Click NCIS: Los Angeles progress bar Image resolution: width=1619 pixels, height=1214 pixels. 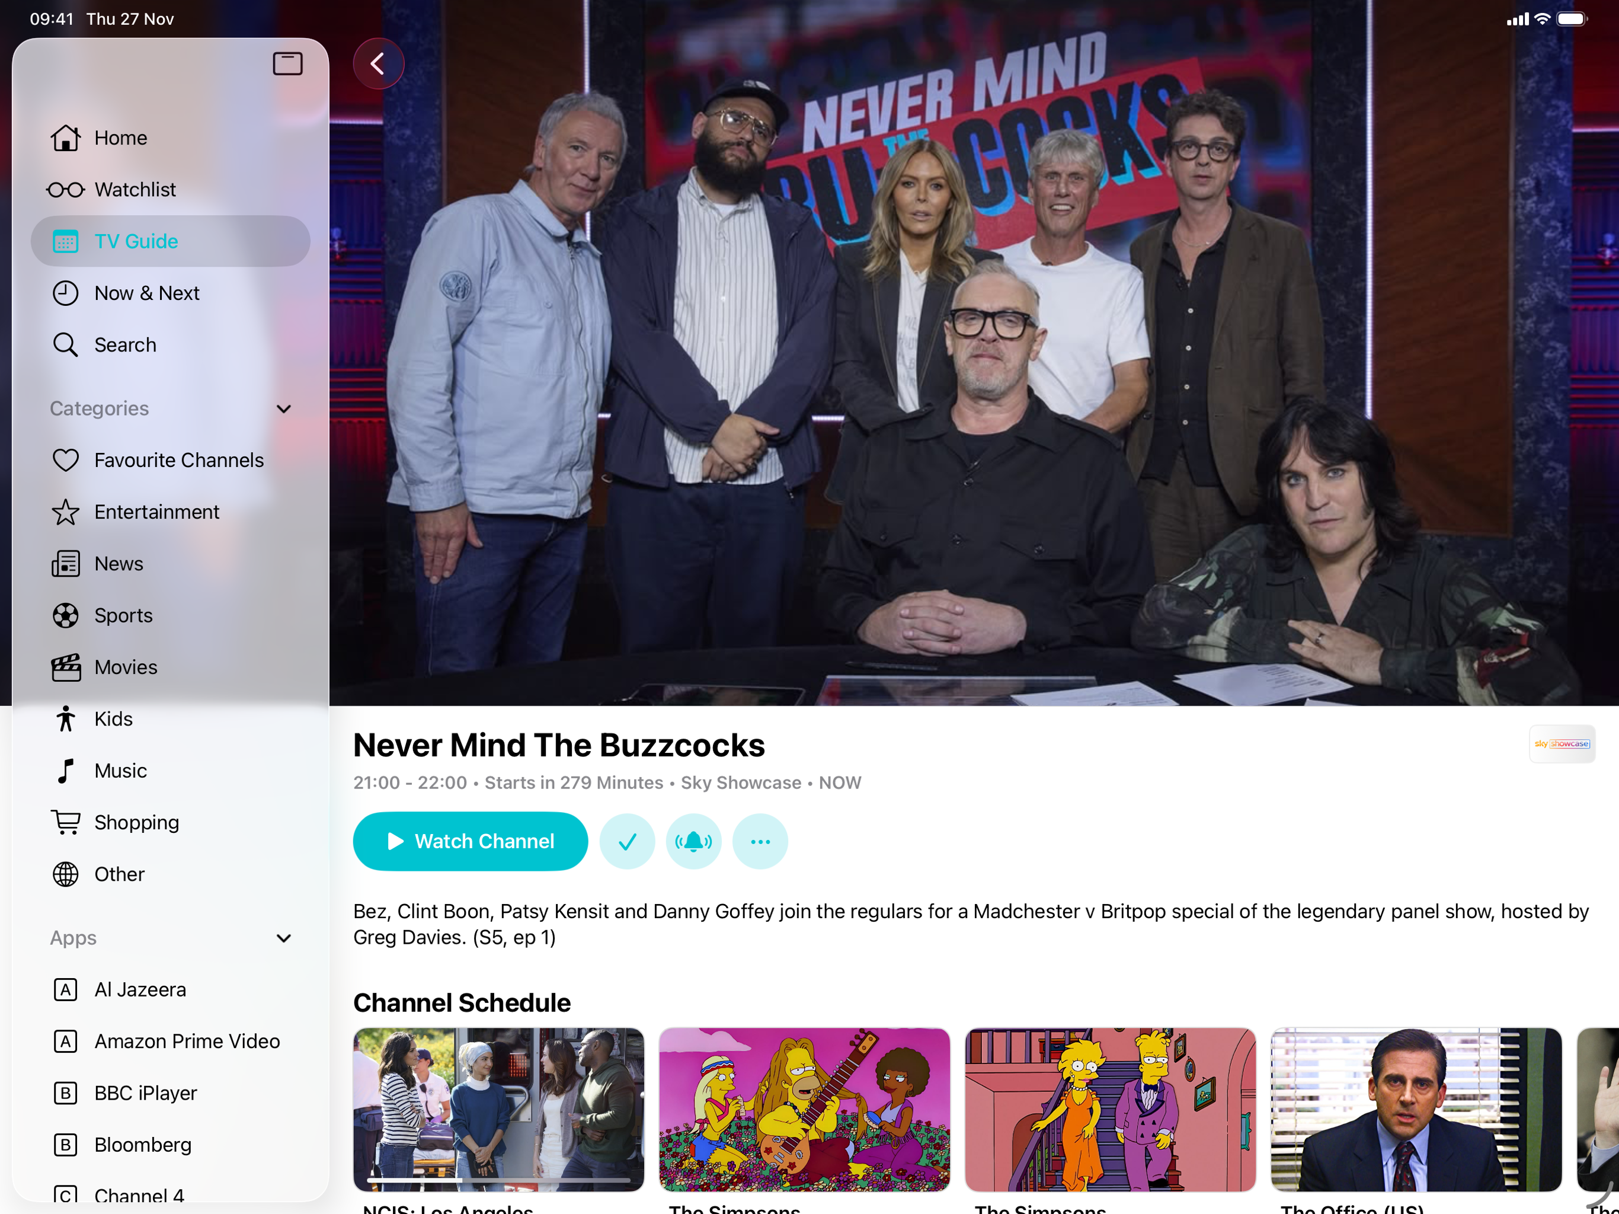[x=498, y=1180]
